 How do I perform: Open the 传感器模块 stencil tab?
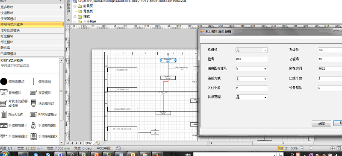[x=32, y=19]
